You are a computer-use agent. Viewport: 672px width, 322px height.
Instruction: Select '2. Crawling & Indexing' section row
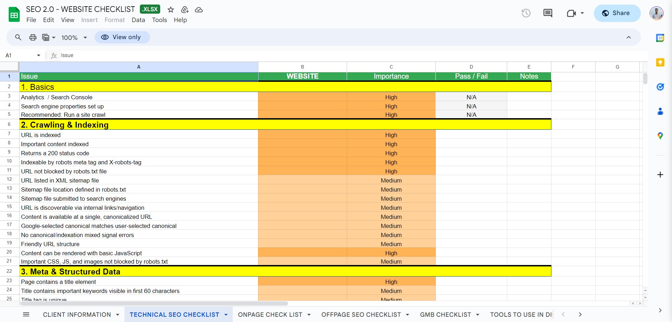coord(285,124)
